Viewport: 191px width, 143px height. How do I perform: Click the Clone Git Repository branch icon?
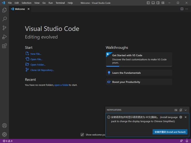click(x=27, y=70)
